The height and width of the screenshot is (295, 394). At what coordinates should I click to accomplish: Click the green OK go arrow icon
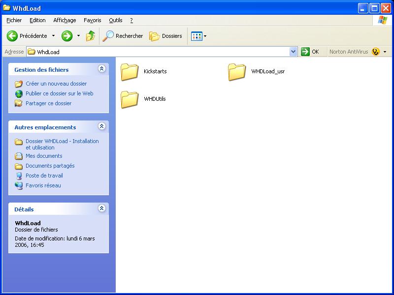(x=305, y=52)
